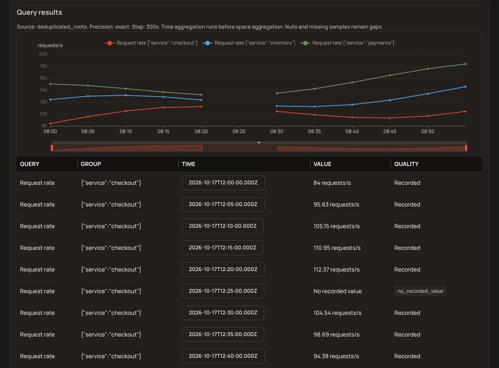Screen dimensions: 499x368
Task: Click the time field 2026-10-17T12:15:00.000Z
Action: tap(223, 248)
